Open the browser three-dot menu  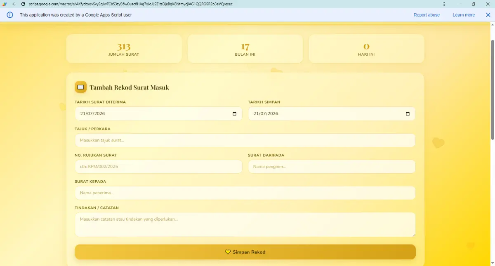444,4
